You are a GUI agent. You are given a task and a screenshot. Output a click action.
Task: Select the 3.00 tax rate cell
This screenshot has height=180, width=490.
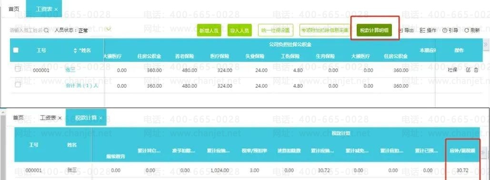click(254, 170)
